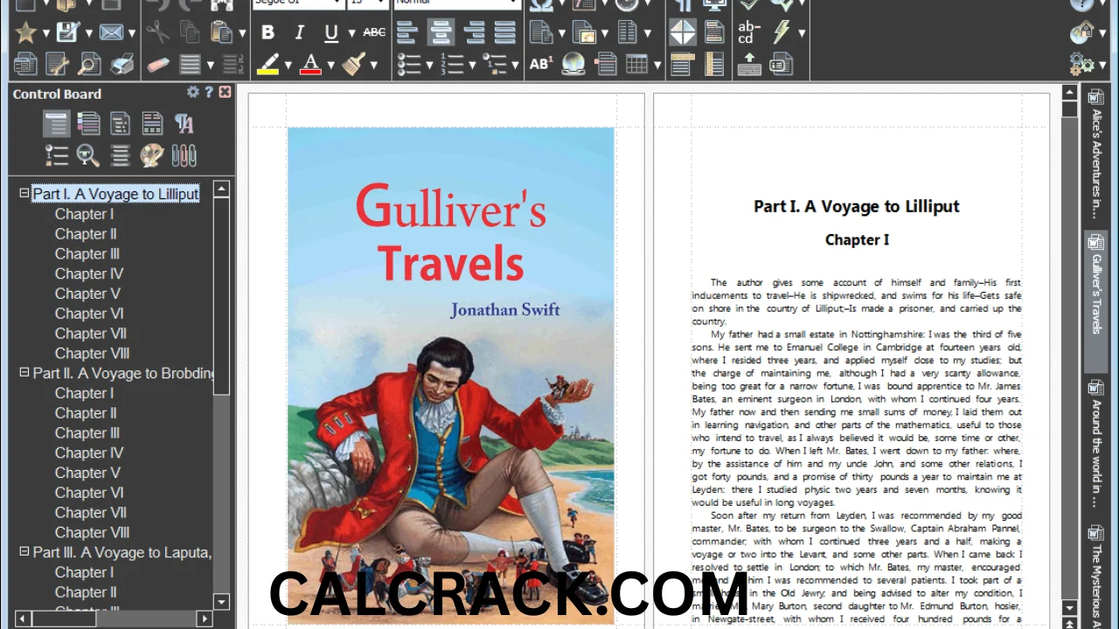Image resolution: width=1119 pixels, height=629 pixels.
Task: Click the Bold formatting button
Action: [268, 32]
